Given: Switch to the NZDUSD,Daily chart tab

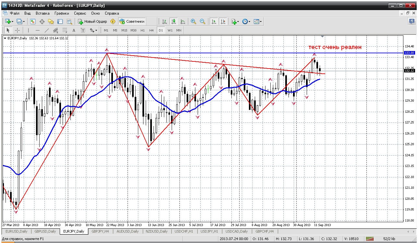Looking at the screenshot, I should pyautogui.click(x=157, y=231).
